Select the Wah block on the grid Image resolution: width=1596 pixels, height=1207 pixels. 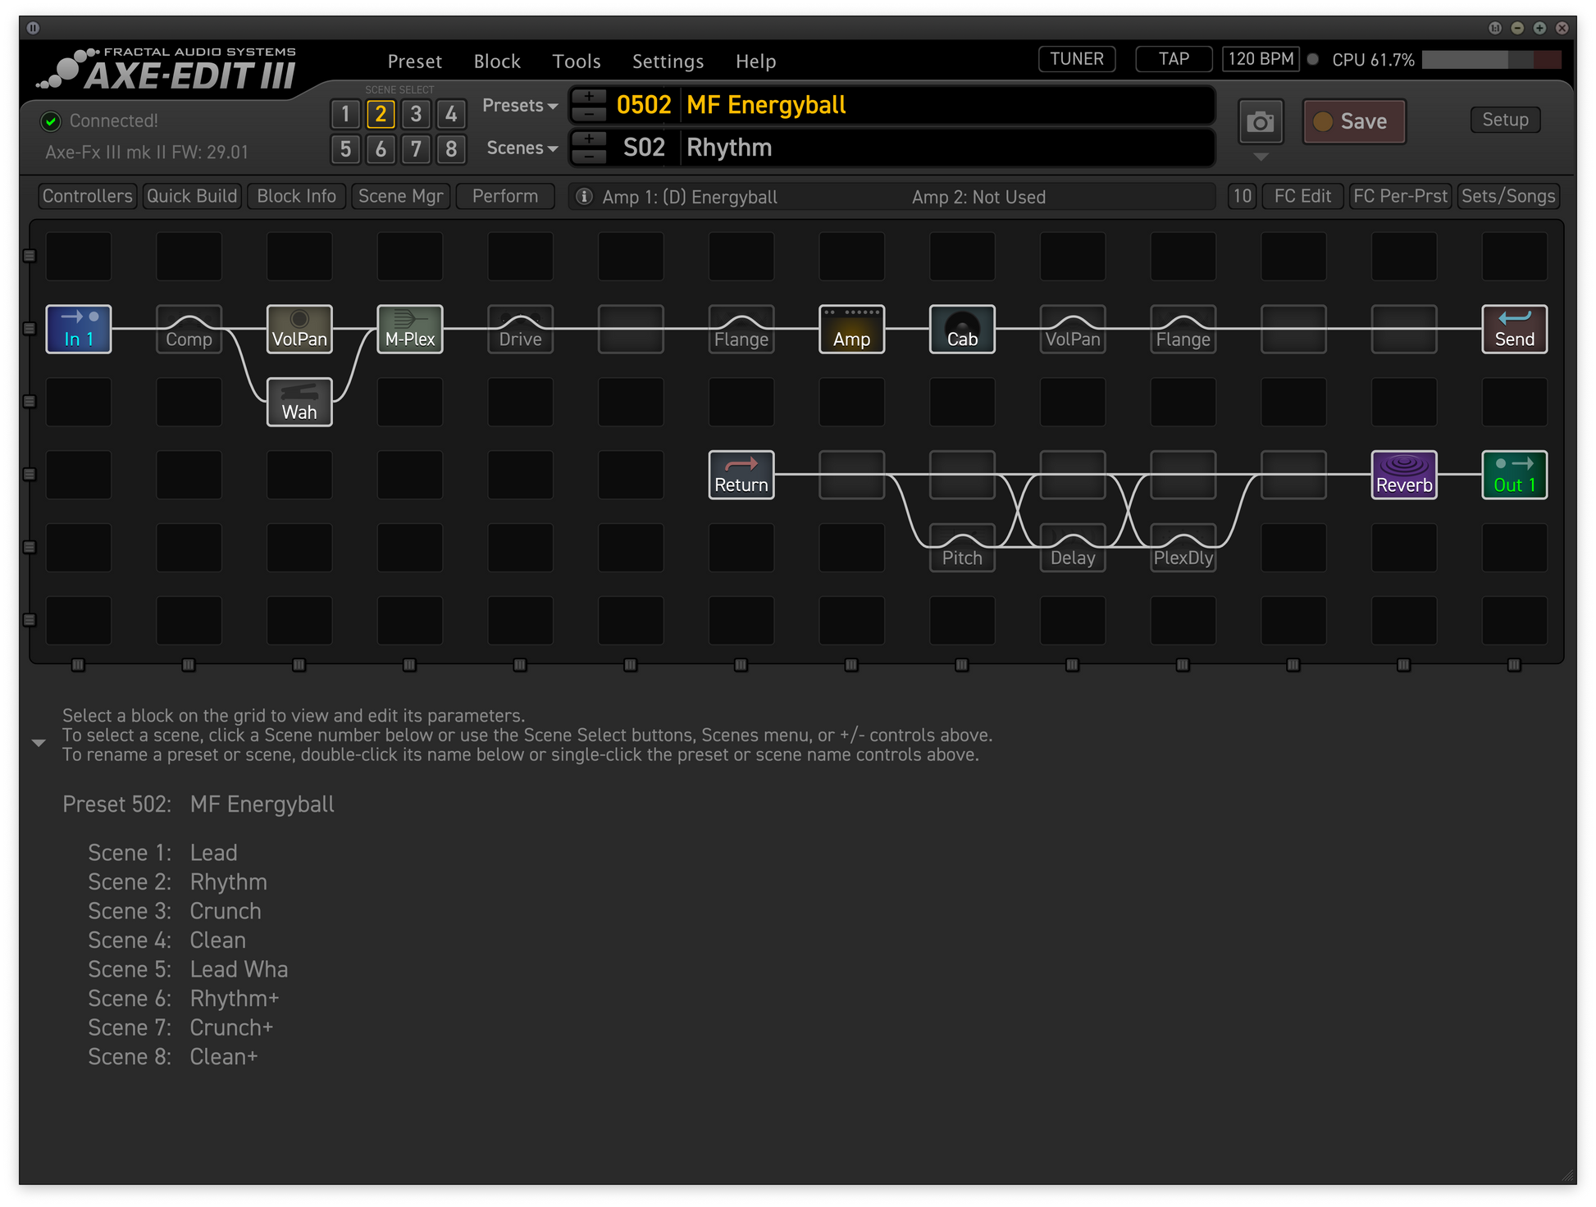[x=299, y=402]
